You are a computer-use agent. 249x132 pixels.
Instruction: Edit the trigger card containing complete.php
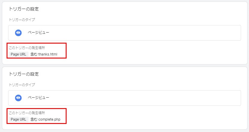tap(124, 98)
